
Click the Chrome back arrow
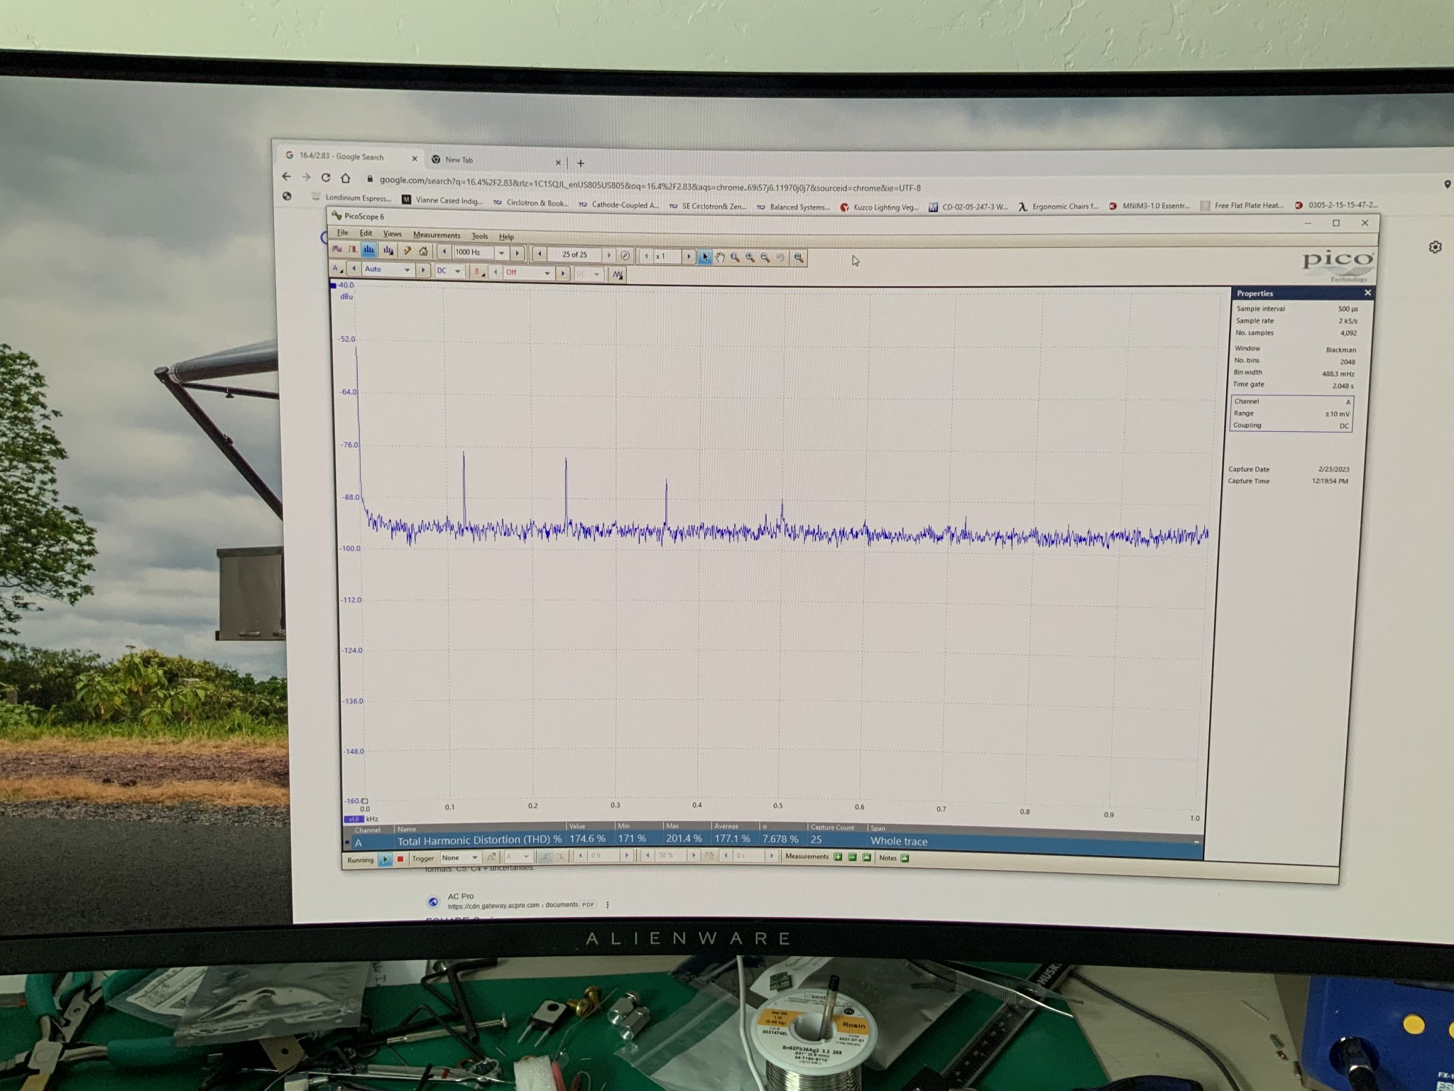point(286,176)
